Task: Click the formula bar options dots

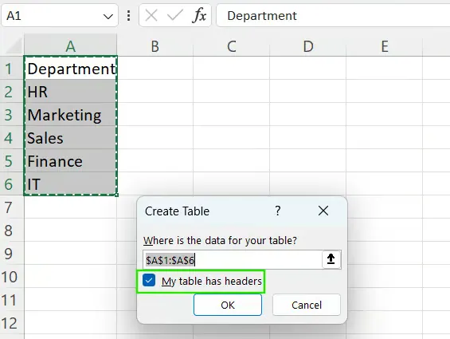Action: pos(128,16)
